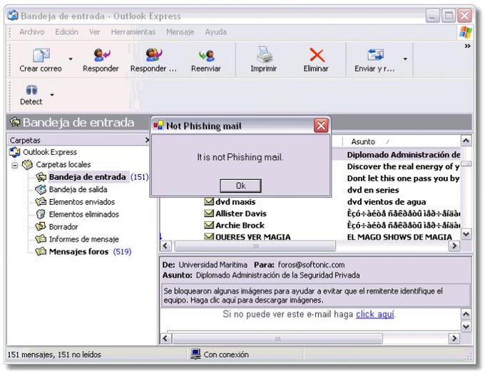This screenshot has width=485, height=376.
Task: Show more toolbar buttons chevron
Action: [467, 46]
